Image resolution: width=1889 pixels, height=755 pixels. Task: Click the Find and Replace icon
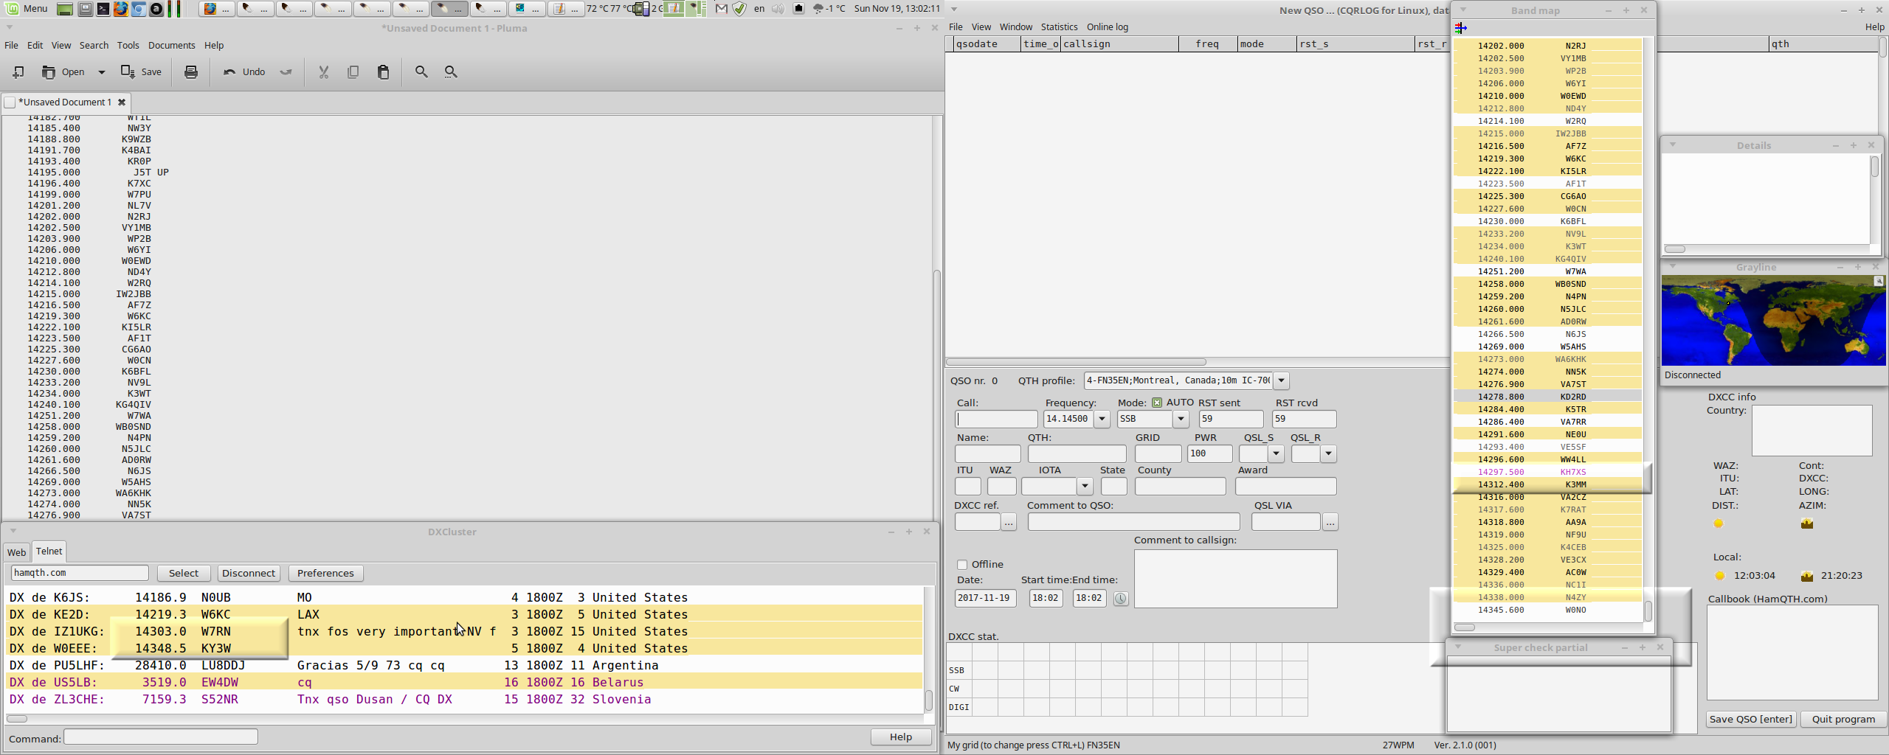(x=451, y=72)
